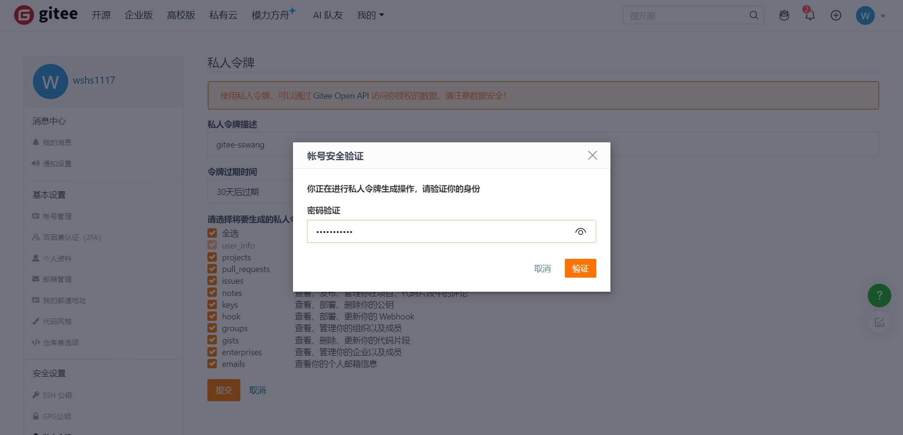Focus the 密码验证 password field
The image size is (903, 435).
pos(451,232)
